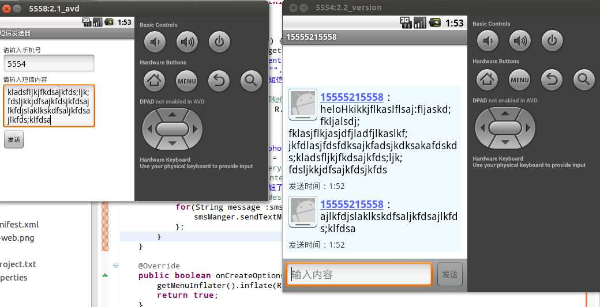
Task: Click MENU button in 5554 emulator
Action: pyautogui.click(x=520, y=79)
